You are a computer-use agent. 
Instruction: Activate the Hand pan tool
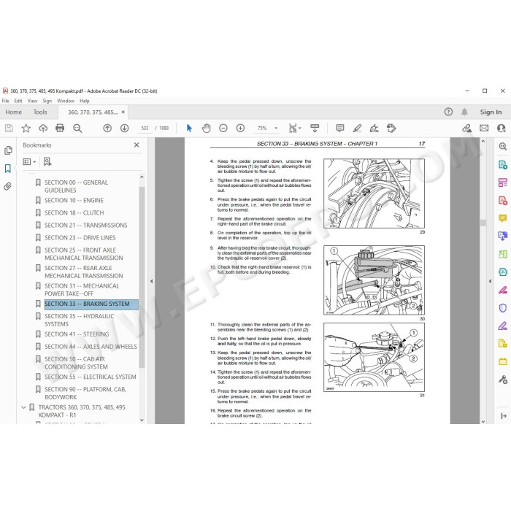[x=207, y=128]
